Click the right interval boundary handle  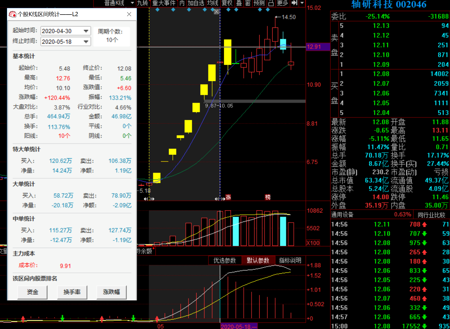(x=220, y=199)
